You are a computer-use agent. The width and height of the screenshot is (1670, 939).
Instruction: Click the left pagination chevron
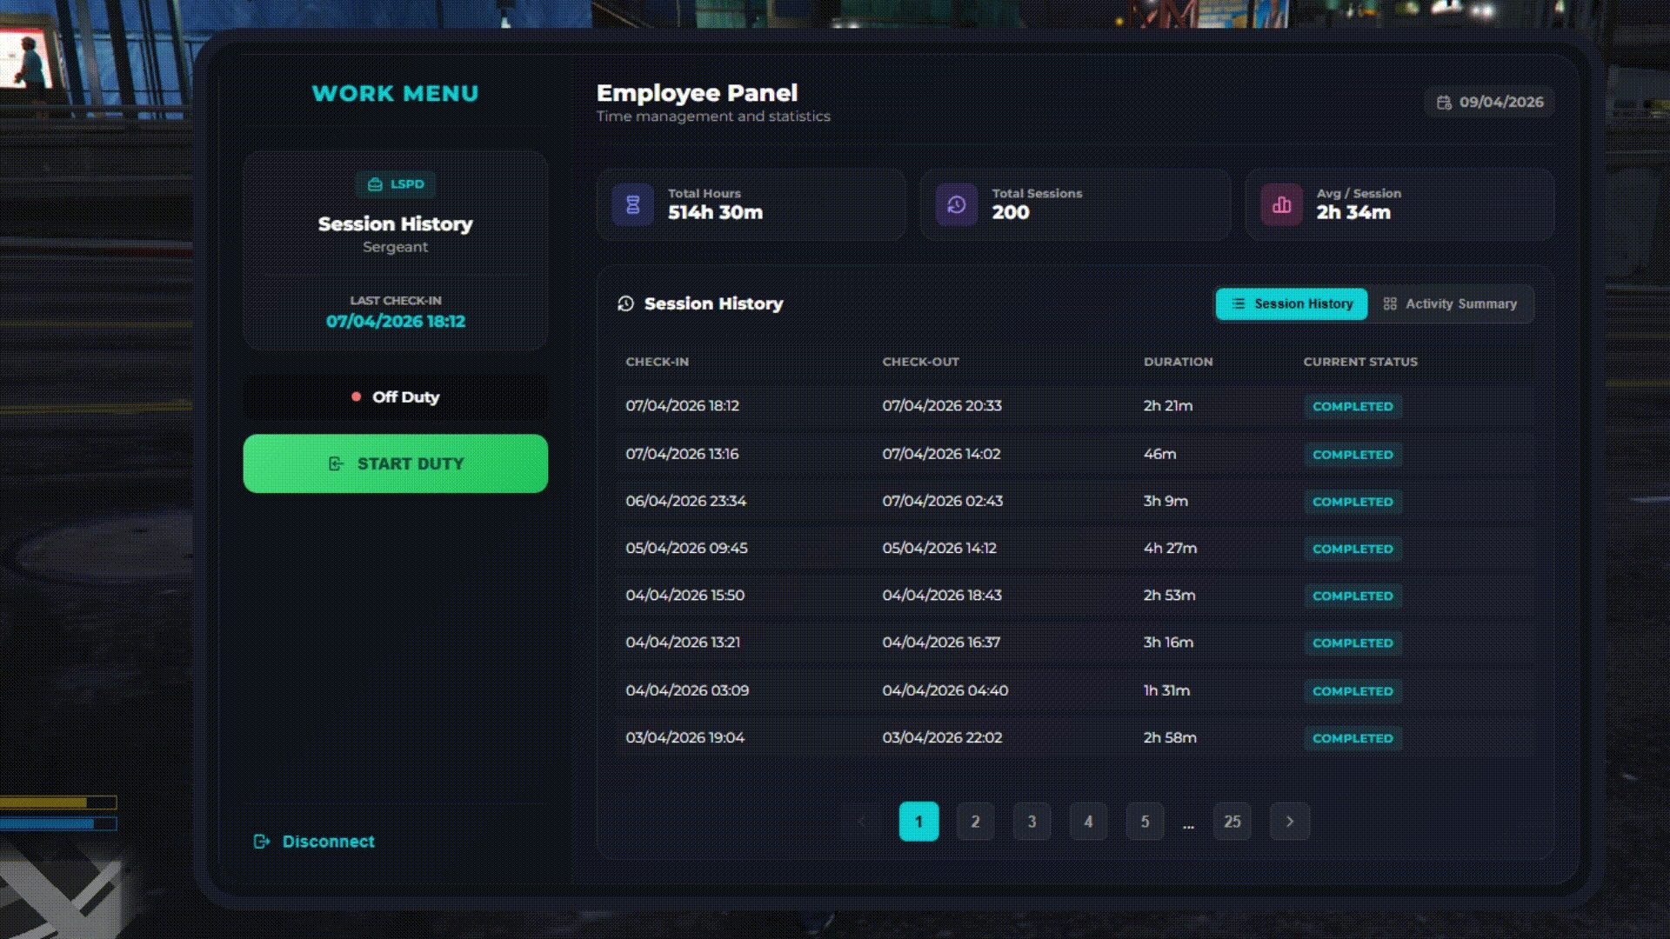pyautogui.click(x=861, y=821)
